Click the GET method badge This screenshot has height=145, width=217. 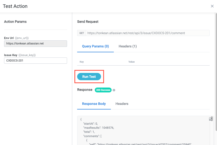81,33
